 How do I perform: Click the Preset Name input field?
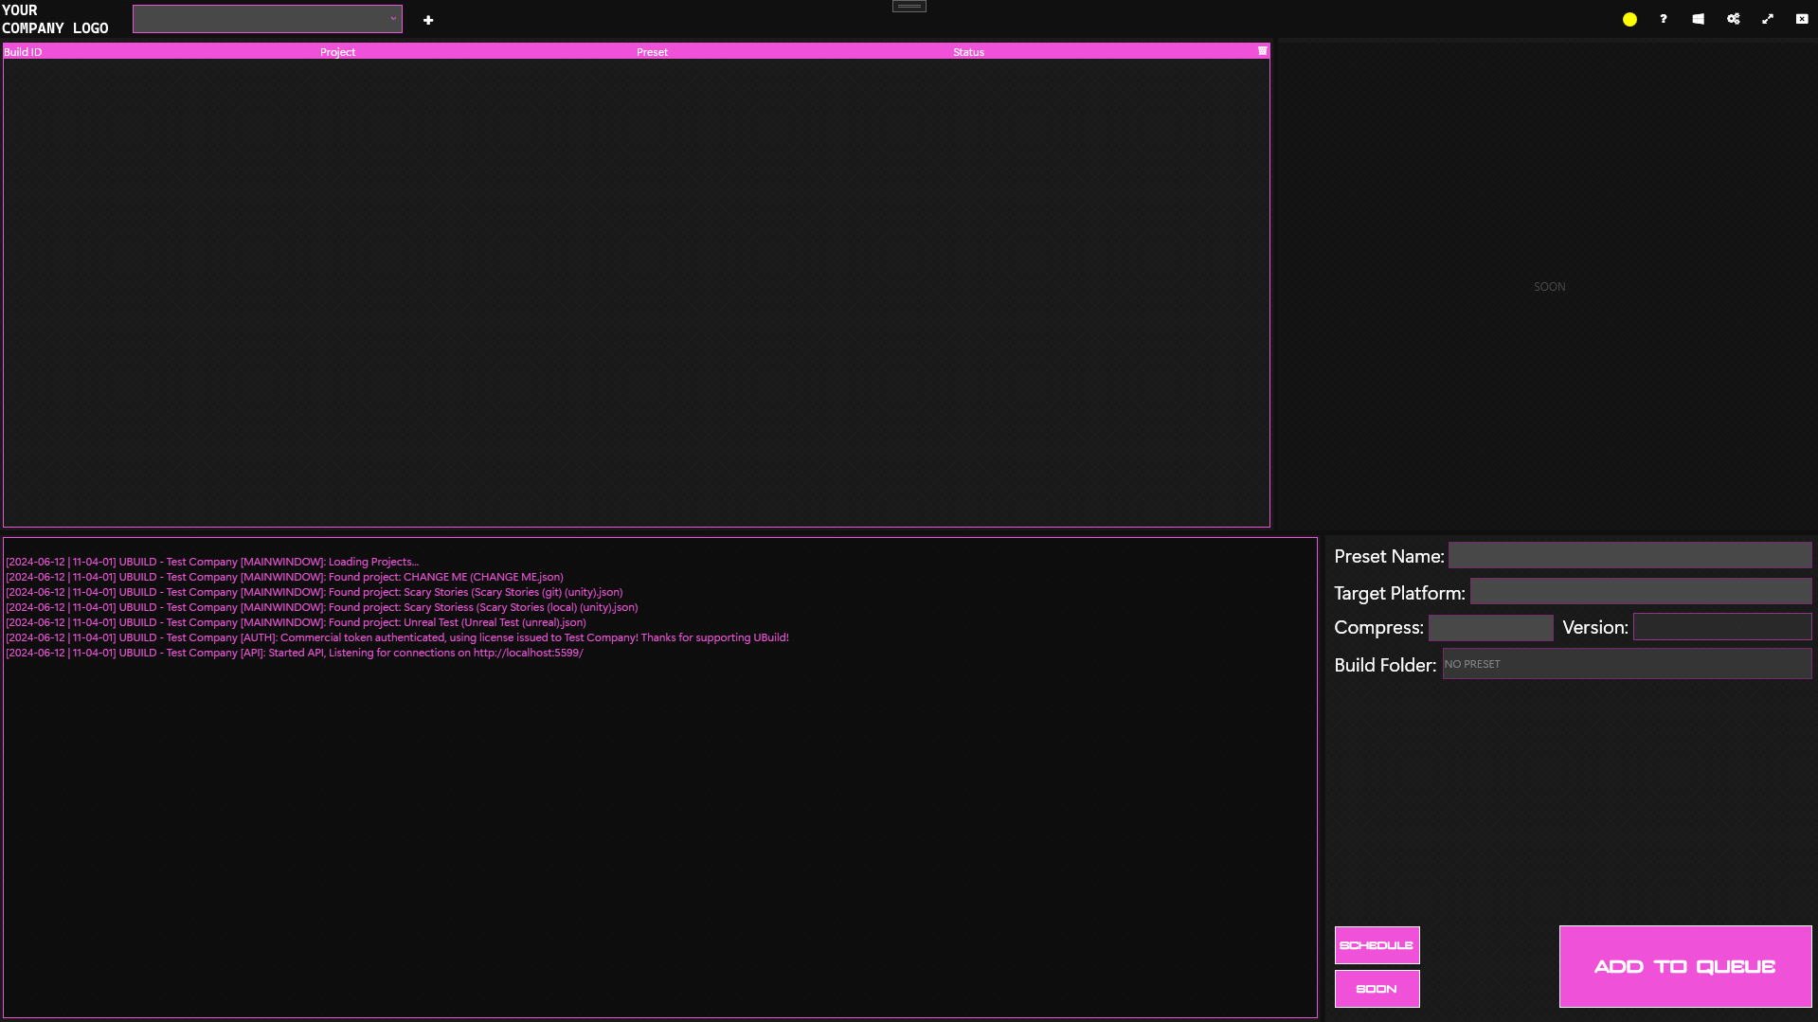tap(1629, 556)
